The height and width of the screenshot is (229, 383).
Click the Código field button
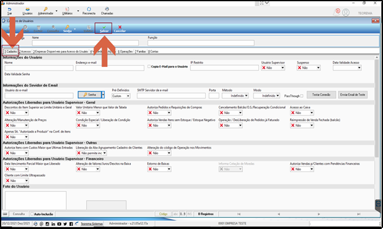[x=163, y=214]
